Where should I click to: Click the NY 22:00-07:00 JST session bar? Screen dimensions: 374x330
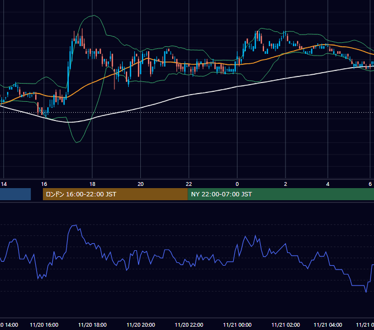[280, 194]
